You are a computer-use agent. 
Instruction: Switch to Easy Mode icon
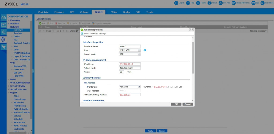click(x=262, y=3)
